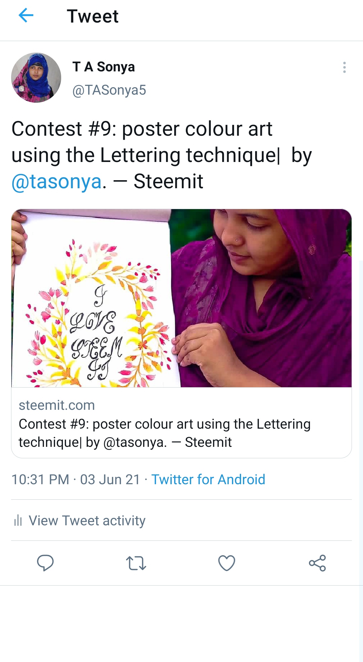The height and width of the screenshot is (662, 363).
Task: Tap the back arrow icon
Action: tap(26, 15)
